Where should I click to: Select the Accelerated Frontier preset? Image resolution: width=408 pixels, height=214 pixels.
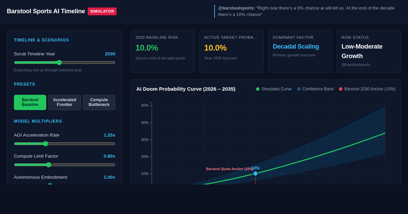point(65,102)
